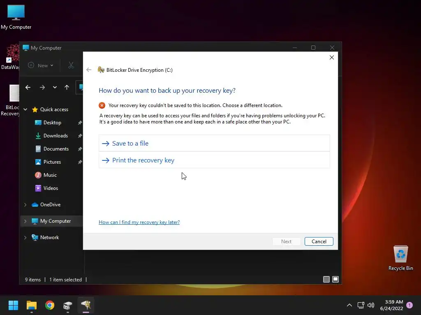Screen dimensions: 421x315
Task: Click the BitLocker keys taskbar icon
Action: [x=86, y=305]
